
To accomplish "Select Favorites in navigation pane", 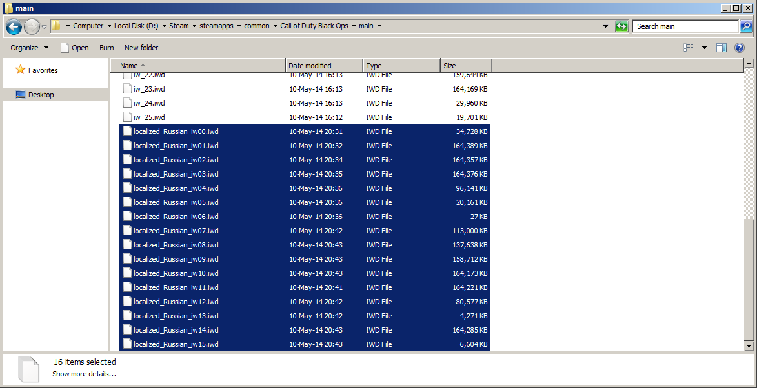I will [43, 70].
